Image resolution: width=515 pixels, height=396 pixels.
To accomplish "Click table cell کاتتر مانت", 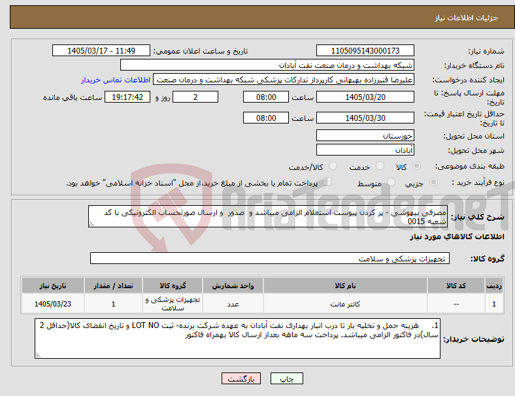I will pos(345,304).
